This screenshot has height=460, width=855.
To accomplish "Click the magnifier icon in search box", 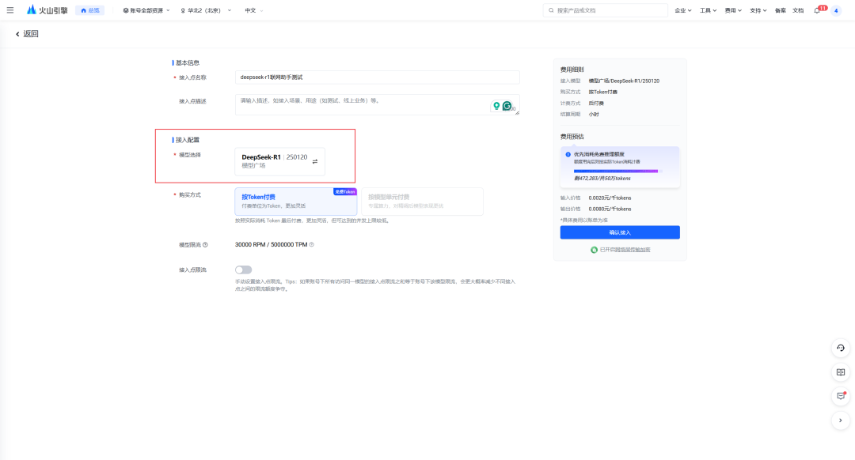I will tap(551, 10).
